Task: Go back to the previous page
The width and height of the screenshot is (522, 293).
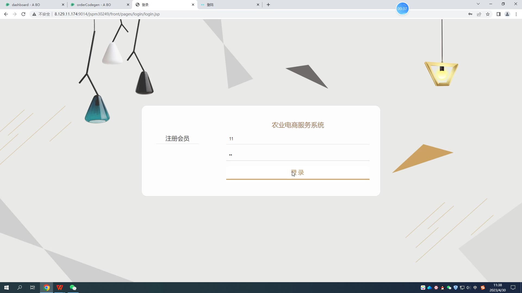Action: click(6, 14)
